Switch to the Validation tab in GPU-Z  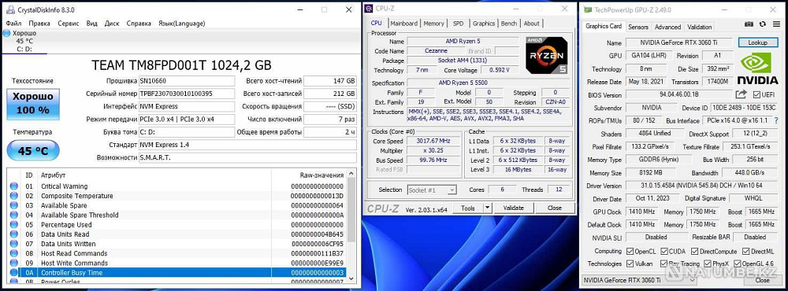coord(700,27)
